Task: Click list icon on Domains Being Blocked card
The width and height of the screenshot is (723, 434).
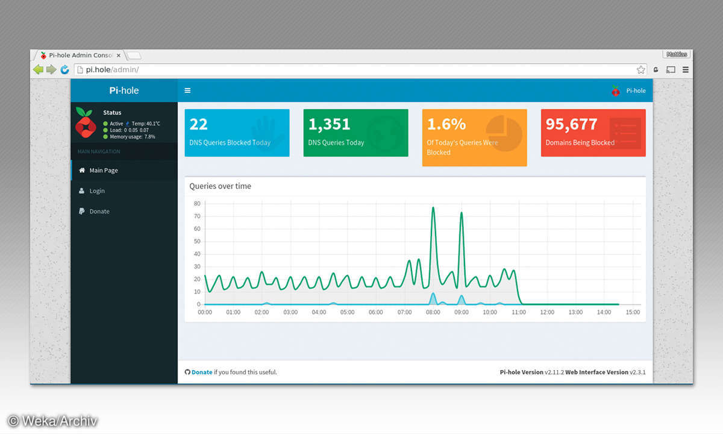Action: 625,133
